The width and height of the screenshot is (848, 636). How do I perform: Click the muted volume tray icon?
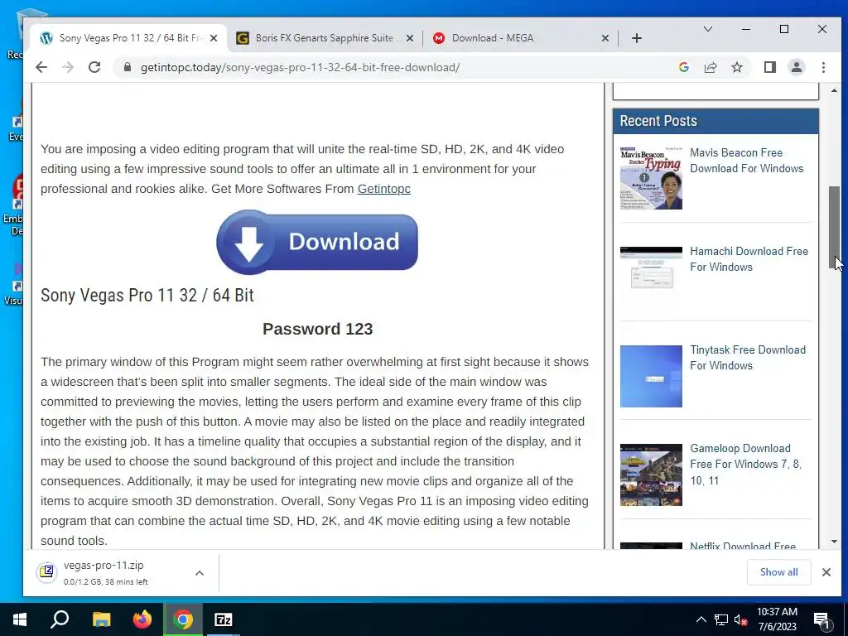point(740,619)
